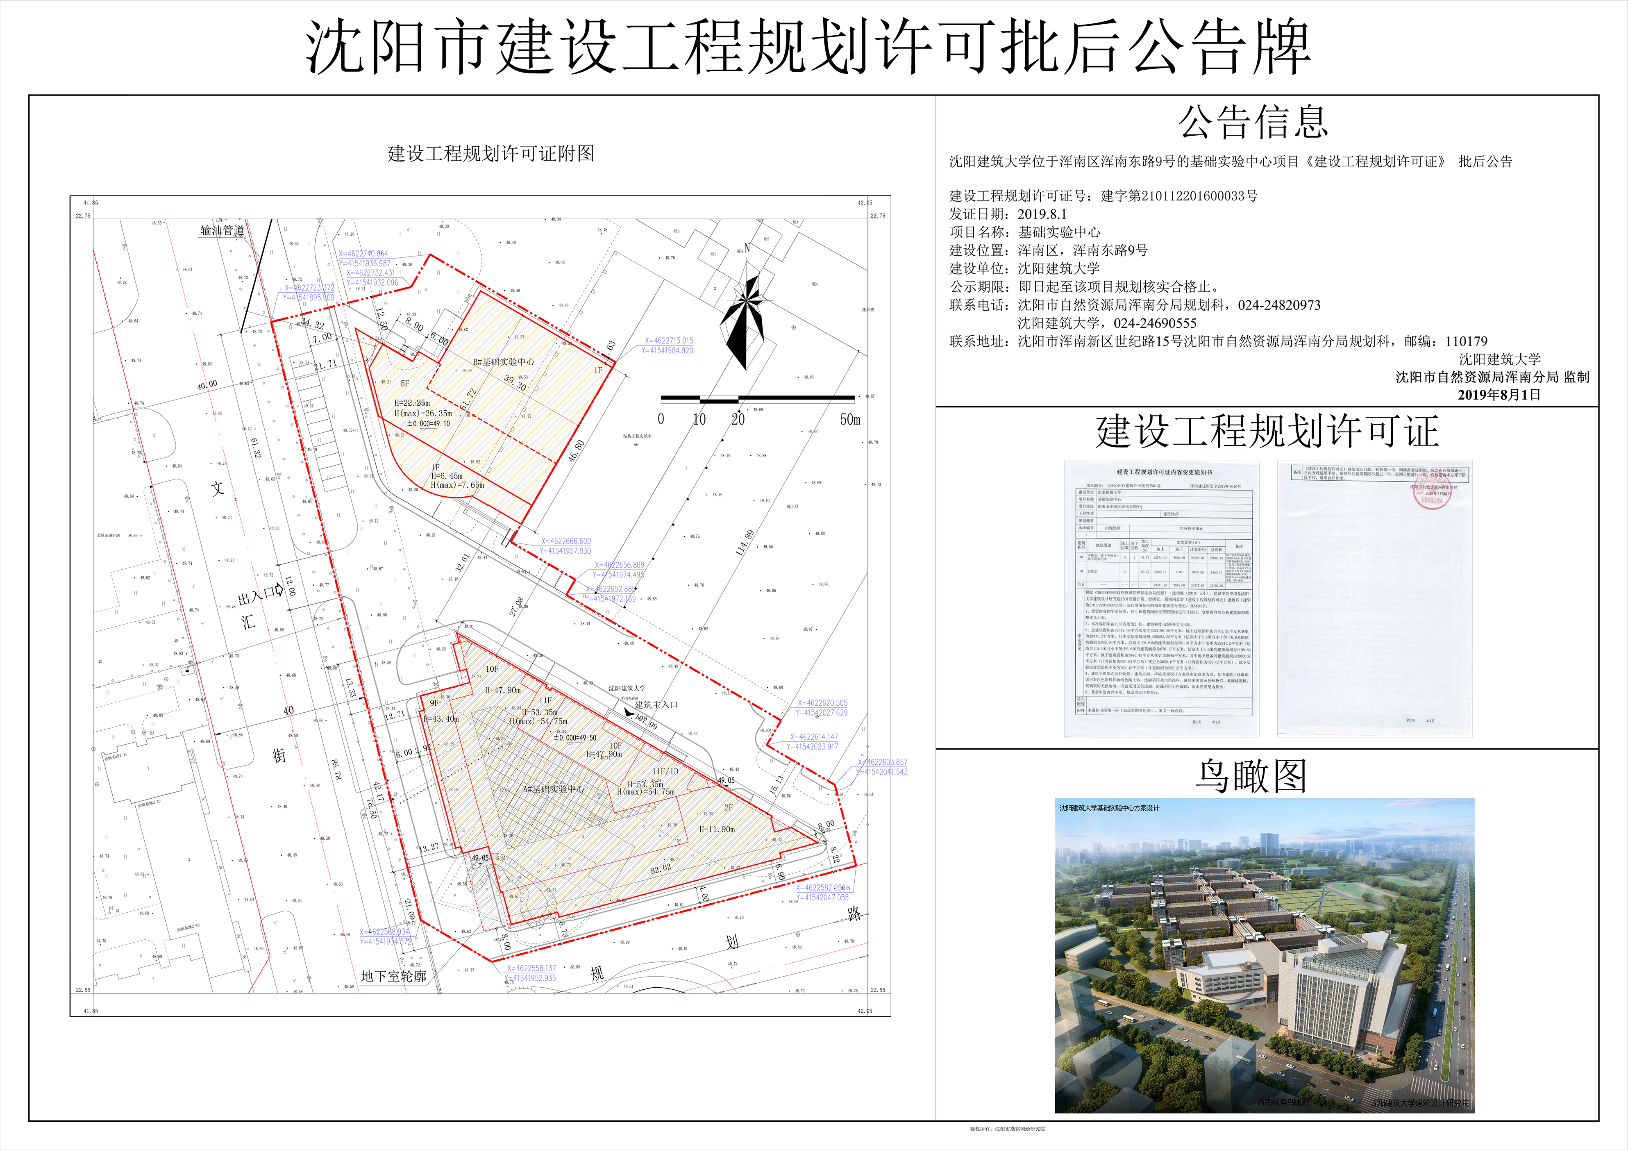Image resolution: width=1628 pixels, height=1150 pixels.
Task: Click the 建设工程规划许可证附图 map title
Action: point(490,154)
